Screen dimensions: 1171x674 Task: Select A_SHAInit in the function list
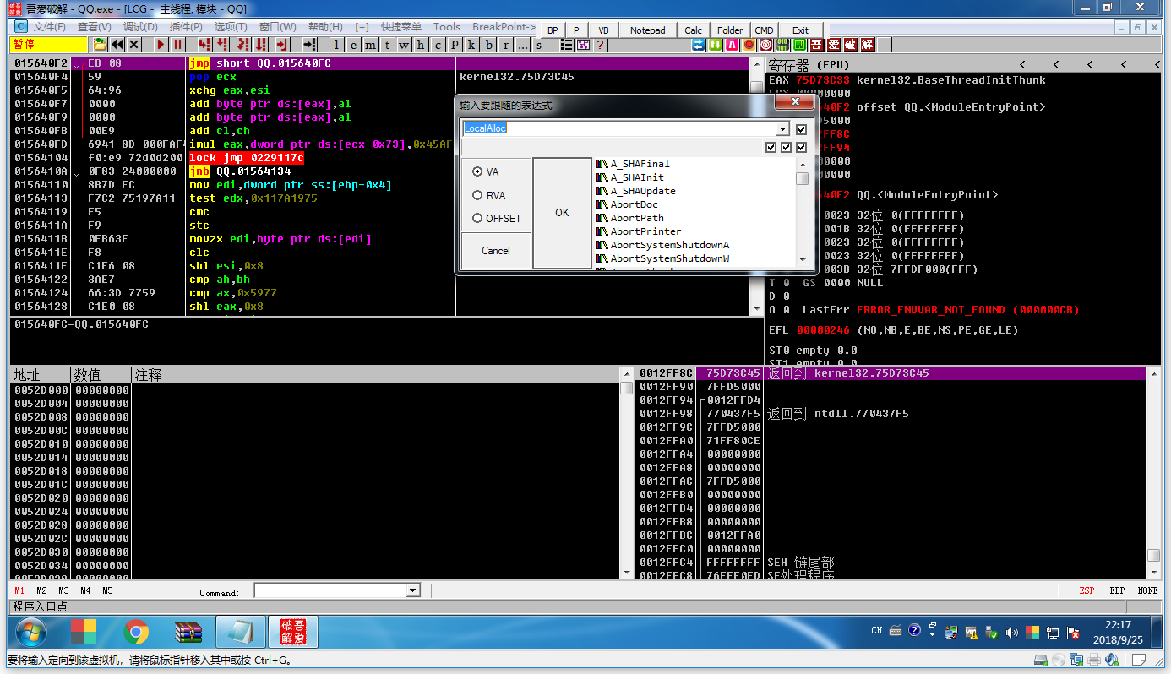637,177
